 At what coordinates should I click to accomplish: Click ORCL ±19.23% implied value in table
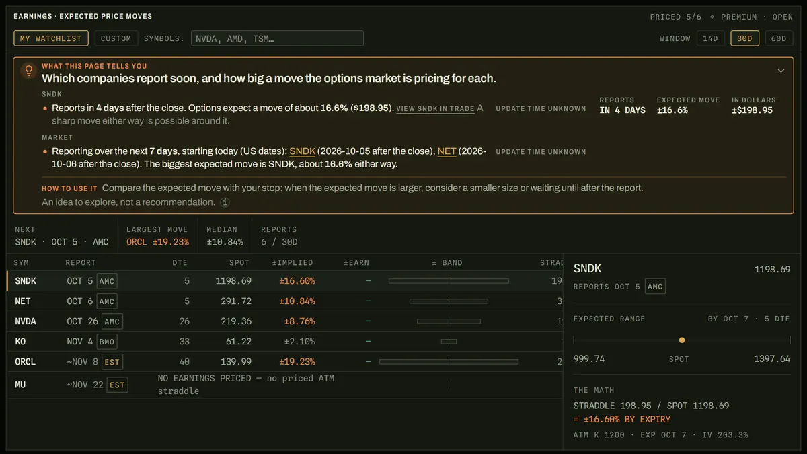point(297,361)
